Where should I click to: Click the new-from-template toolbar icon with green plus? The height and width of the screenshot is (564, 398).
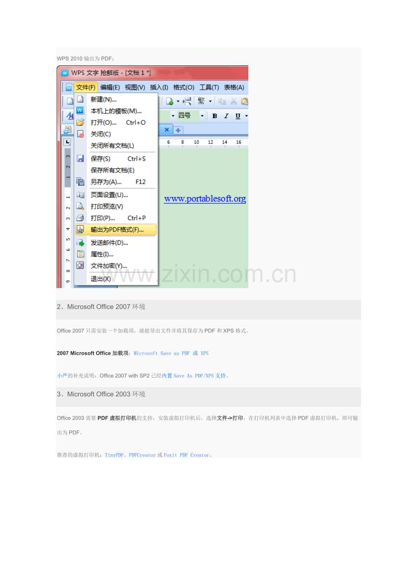(170, 101)
